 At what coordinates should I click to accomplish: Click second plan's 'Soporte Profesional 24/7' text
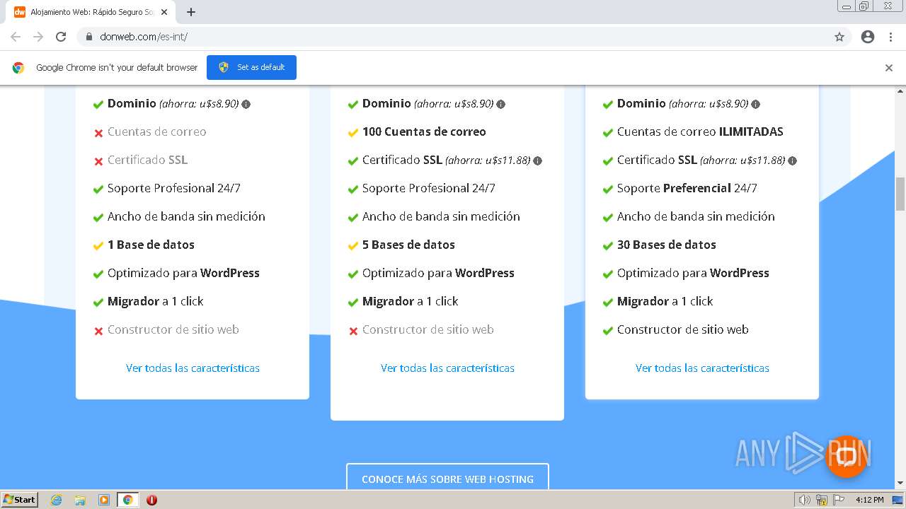click(429, 188)
